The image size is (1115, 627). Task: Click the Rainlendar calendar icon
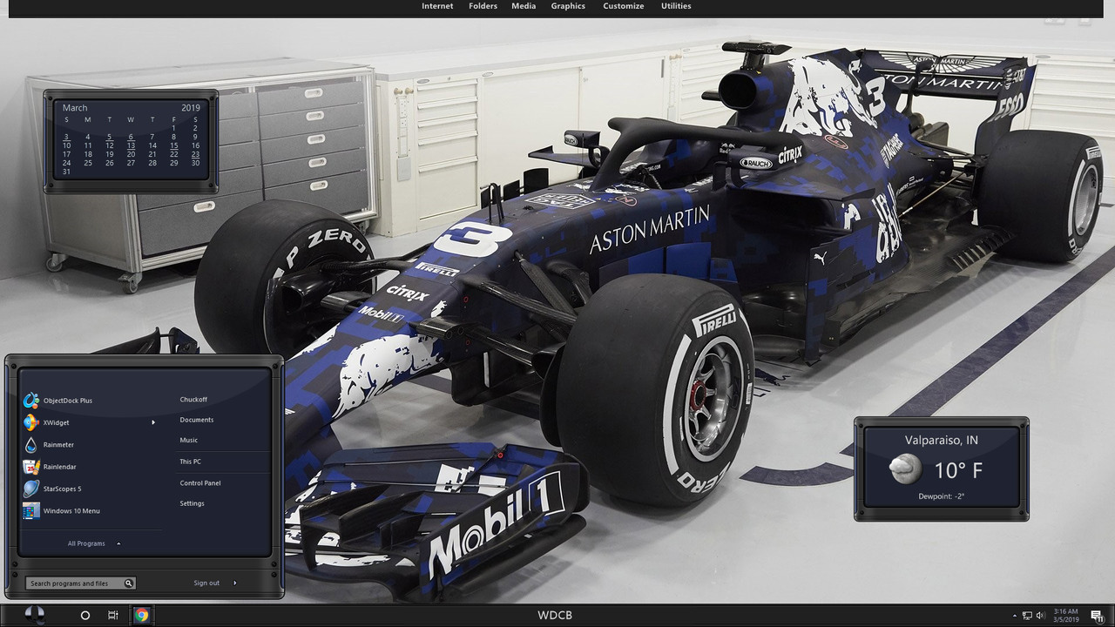click(x=31, y=467)
